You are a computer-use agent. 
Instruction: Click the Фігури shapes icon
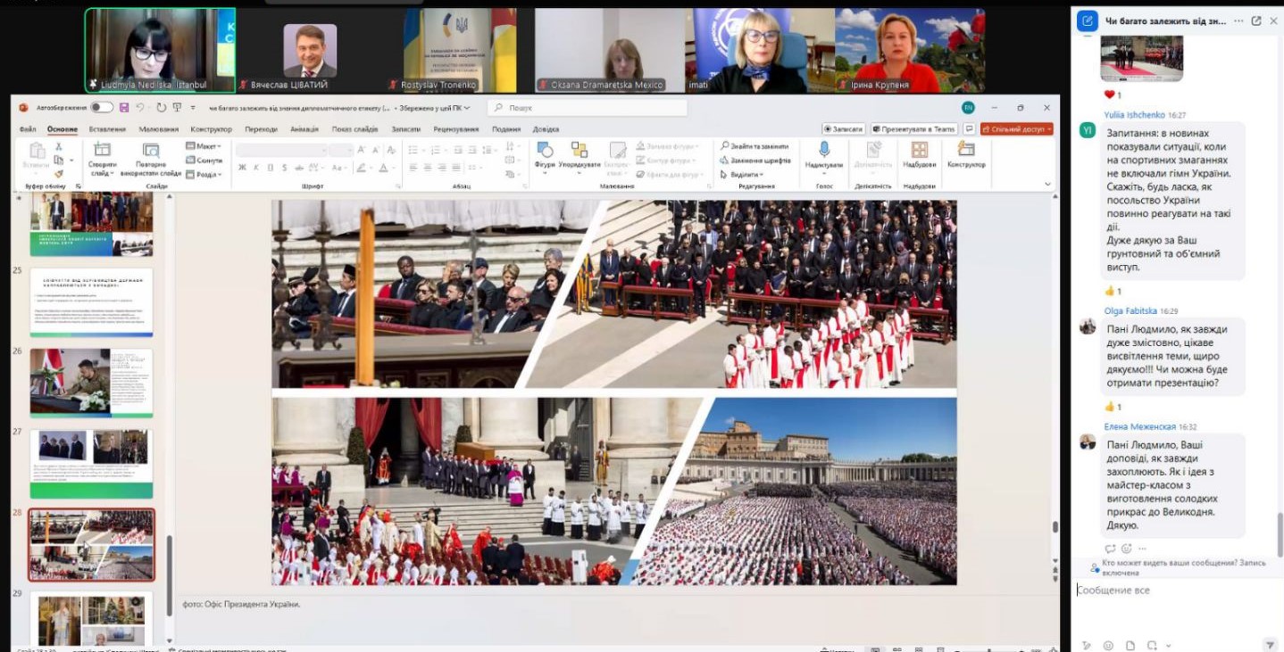click(x=545, y=150)
